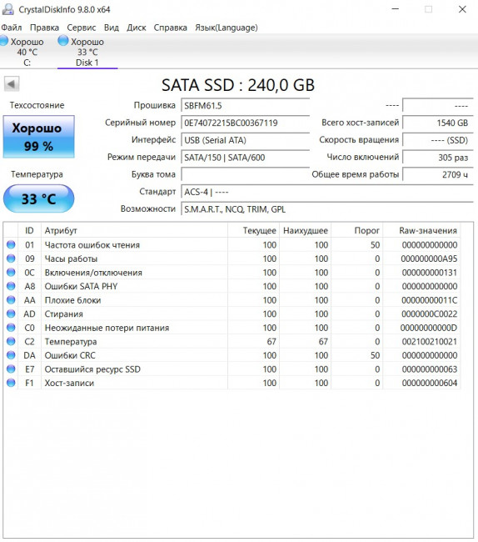Click status orb of attribute C0 row
Screen dimensions: 478x542
point(11,328)
